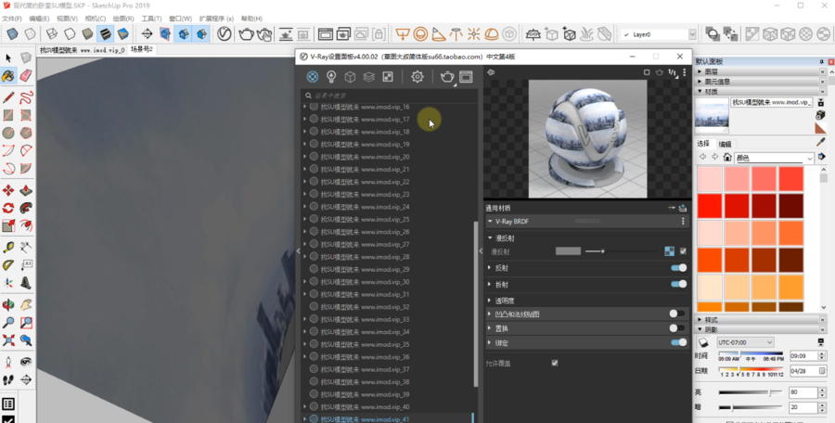Uncheck the 漫反射 texture checkbox
This screenshot has height=423, width=835.
(x=683, y=250)
